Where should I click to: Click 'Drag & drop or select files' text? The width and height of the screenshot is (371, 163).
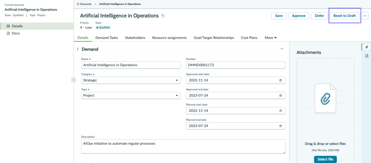(x=325, y=144)
